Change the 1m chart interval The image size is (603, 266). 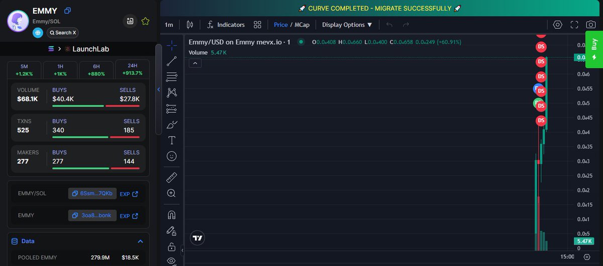[x=169, y=25]
